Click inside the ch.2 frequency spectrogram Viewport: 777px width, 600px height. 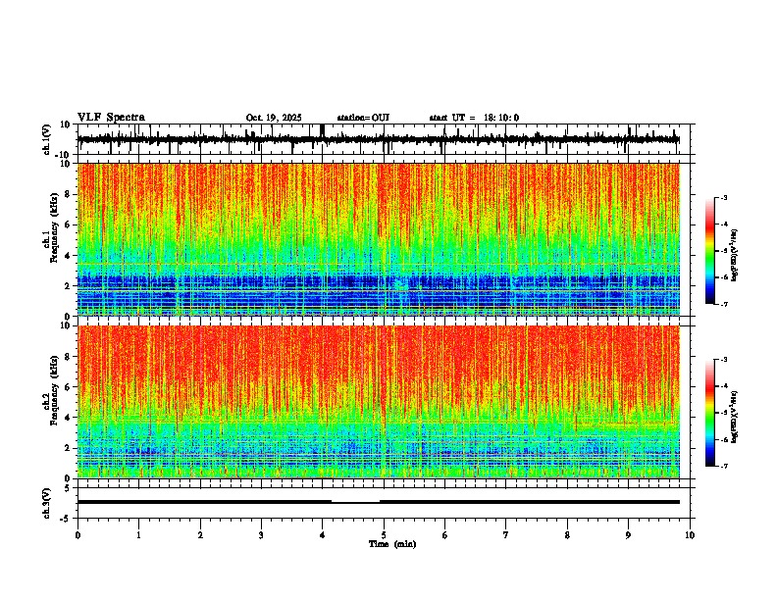[378, 402]
